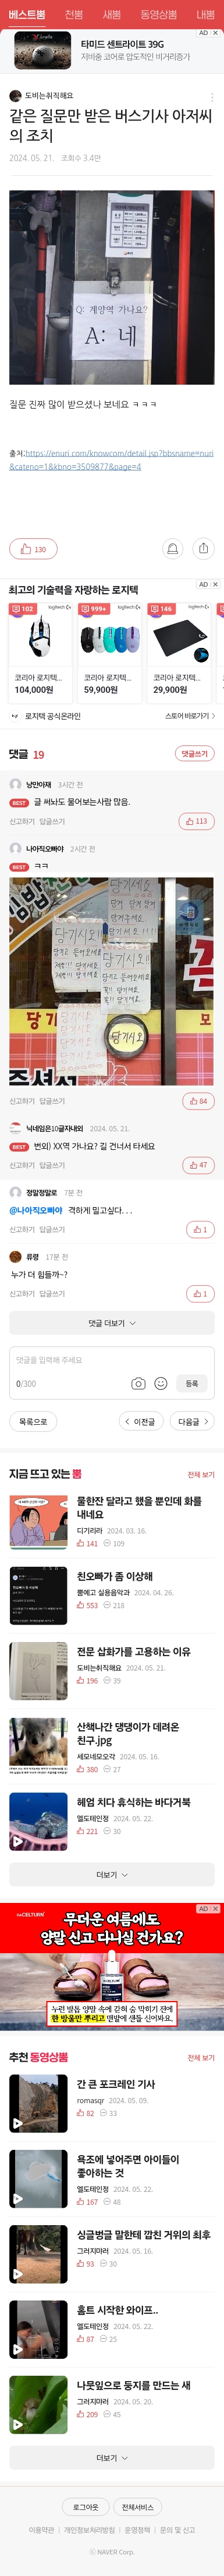224x2576 pixels.
Task: Click the 댓글쓰기 button
Action: tap(194, 754)
